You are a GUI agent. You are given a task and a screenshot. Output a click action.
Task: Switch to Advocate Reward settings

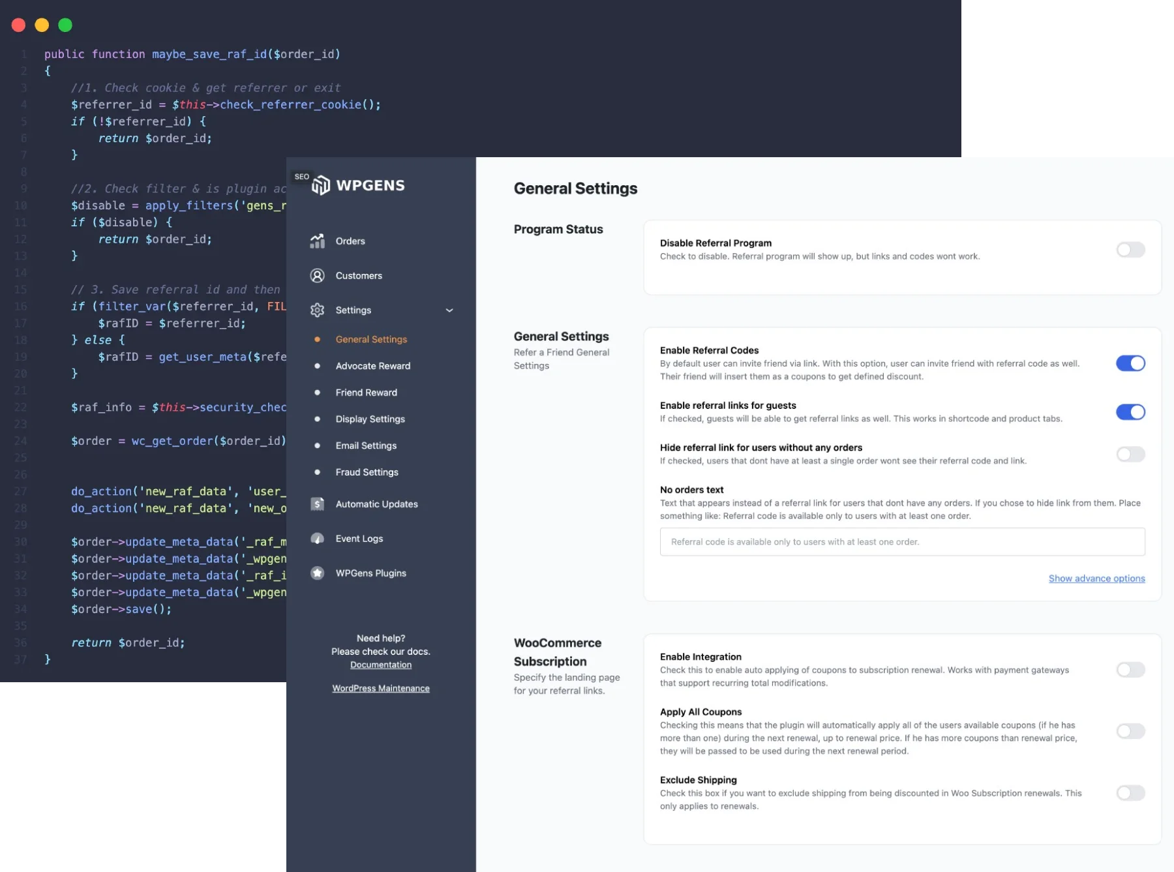tap(372, 366)
